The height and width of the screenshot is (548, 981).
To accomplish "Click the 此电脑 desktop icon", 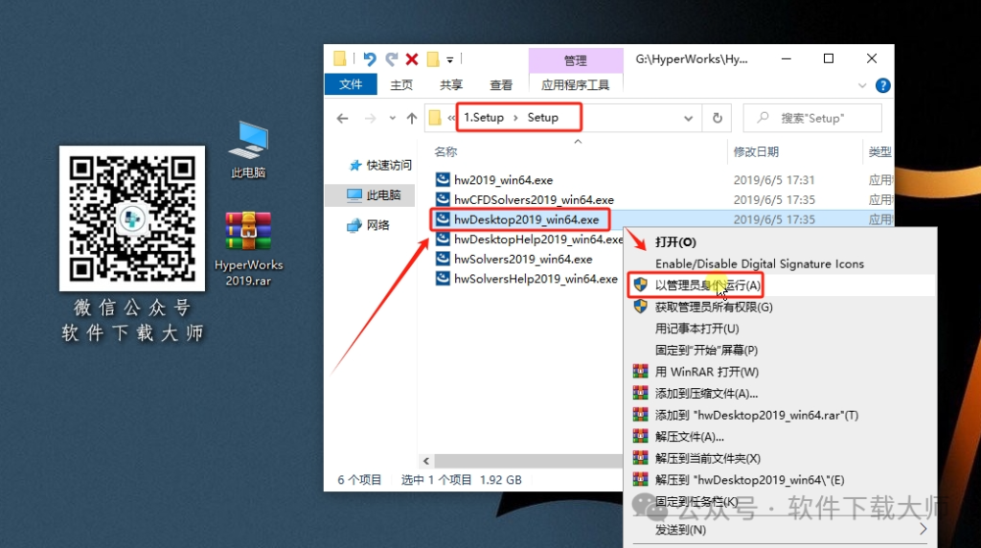I will (248, 149).
